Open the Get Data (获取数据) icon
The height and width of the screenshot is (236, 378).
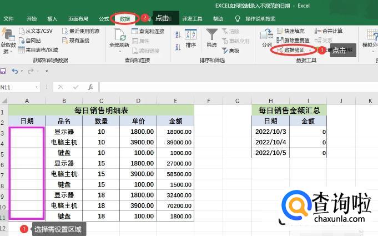[8, 35]
